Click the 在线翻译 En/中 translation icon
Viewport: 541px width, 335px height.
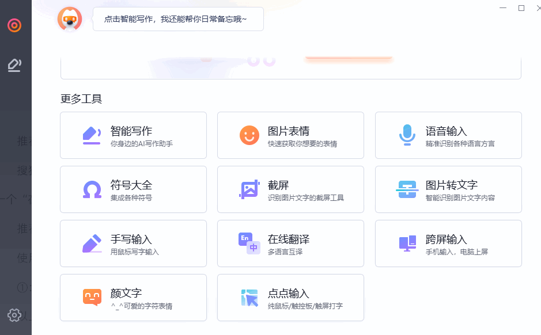click(x=248, y=243)
